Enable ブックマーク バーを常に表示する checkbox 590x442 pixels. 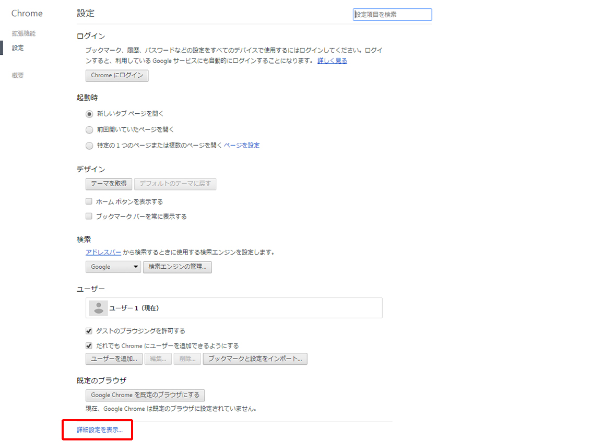click(89, 216)
